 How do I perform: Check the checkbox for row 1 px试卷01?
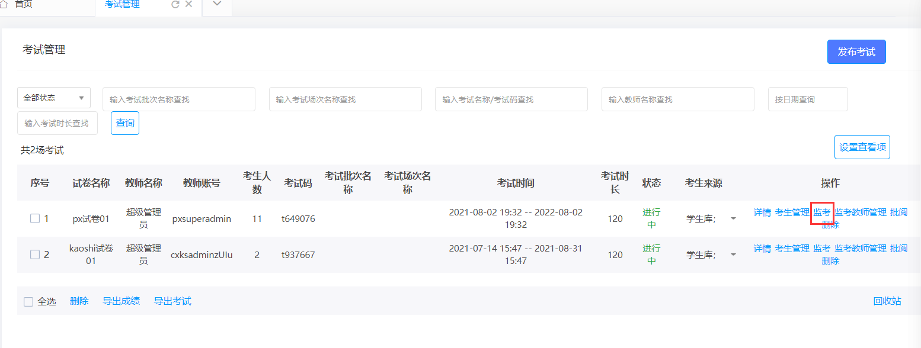pos(35,219)
